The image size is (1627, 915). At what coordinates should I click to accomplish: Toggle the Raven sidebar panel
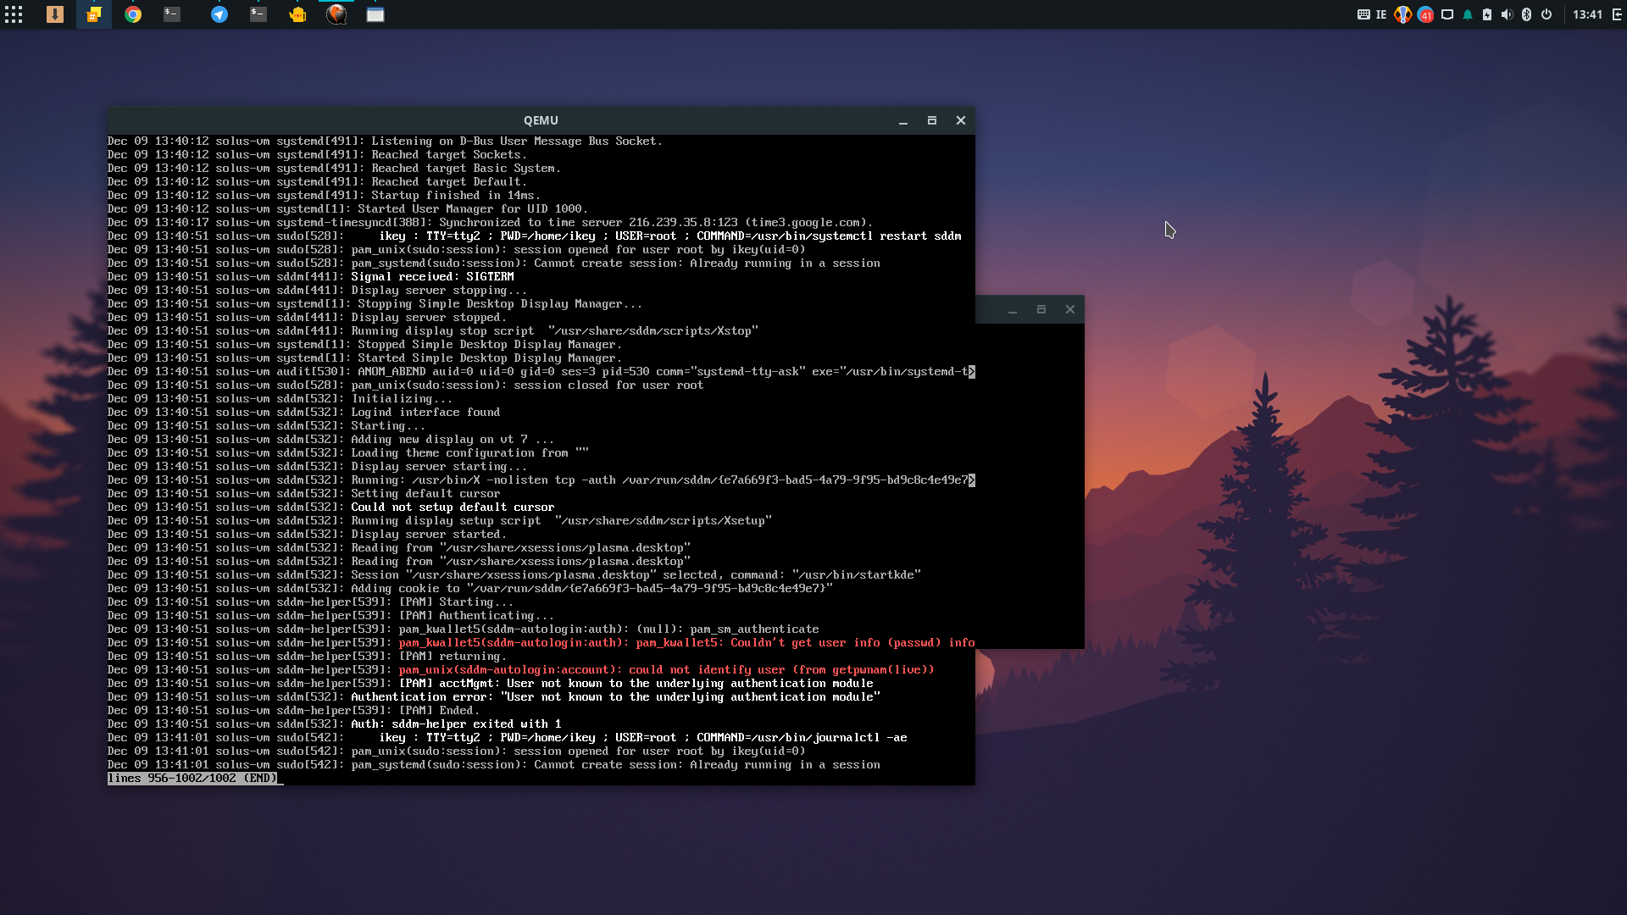click(x=1617, y=14)
